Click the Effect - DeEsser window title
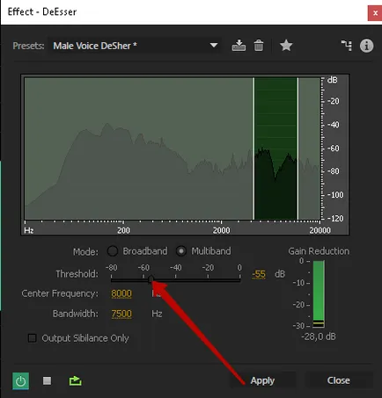The image size is (382, 398). [42, 11]
